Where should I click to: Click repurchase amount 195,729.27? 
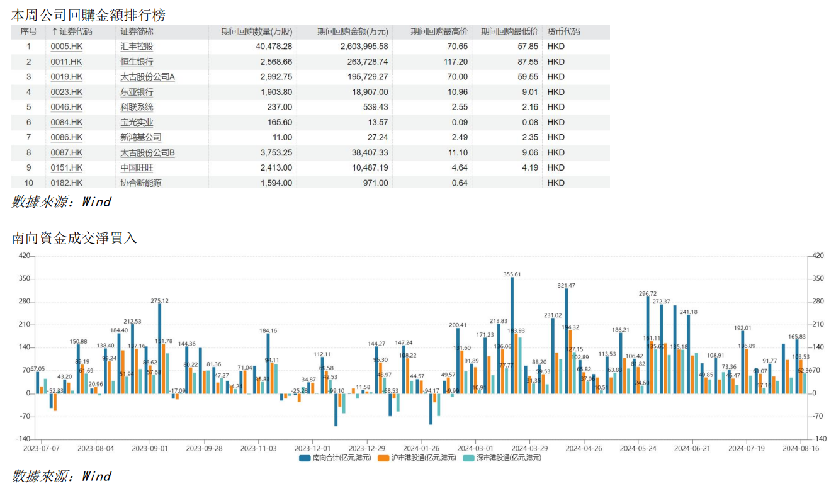click(368, 77)
